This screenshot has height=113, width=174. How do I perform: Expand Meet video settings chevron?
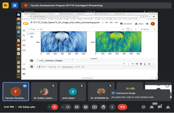point(63,107)
